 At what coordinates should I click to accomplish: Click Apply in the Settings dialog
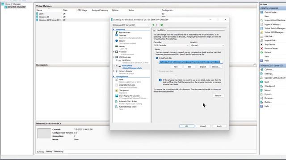click(219, 126)
